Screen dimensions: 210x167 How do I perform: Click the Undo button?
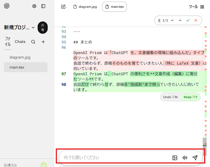pyautogui.click(x=170, y=97)
